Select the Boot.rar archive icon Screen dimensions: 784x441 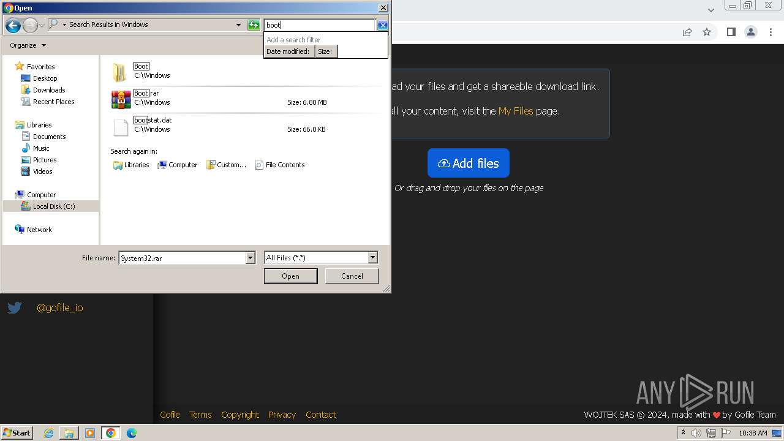[x=121, y=99]
